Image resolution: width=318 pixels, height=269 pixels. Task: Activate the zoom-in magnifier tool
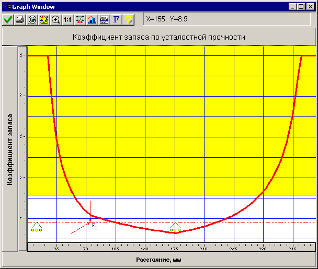click(56, 20)
